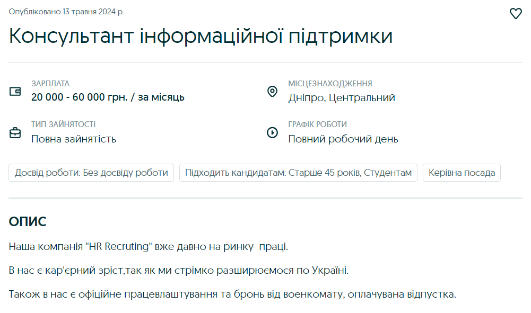Select the 'Підходить кандидатам' tag

pos(298,173)
